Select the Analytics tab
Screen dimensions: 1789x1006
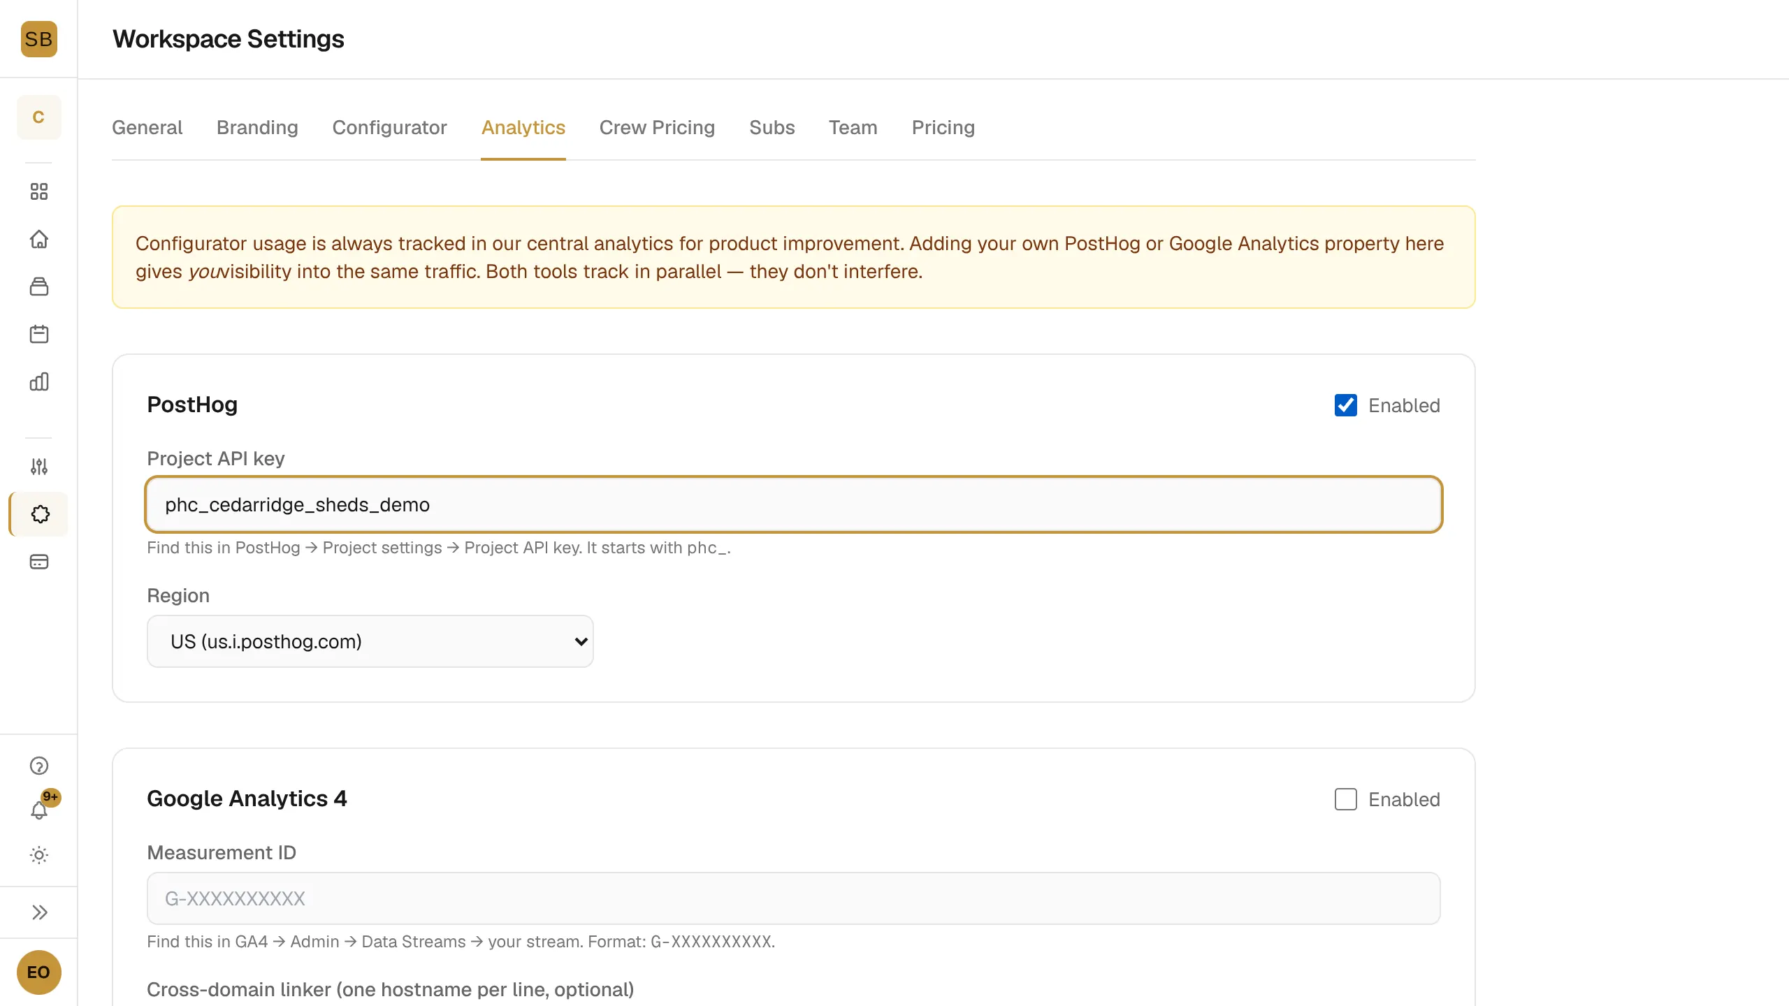tap(523, 128)
